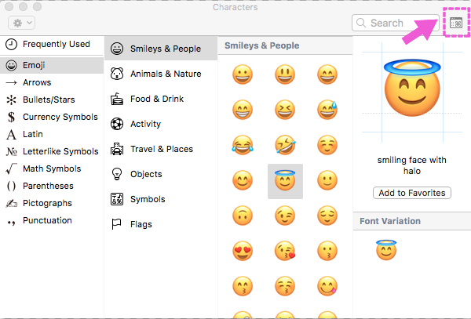Select the heart eyes emoji
Screen dimensions: 471x319
pos(243,251)
